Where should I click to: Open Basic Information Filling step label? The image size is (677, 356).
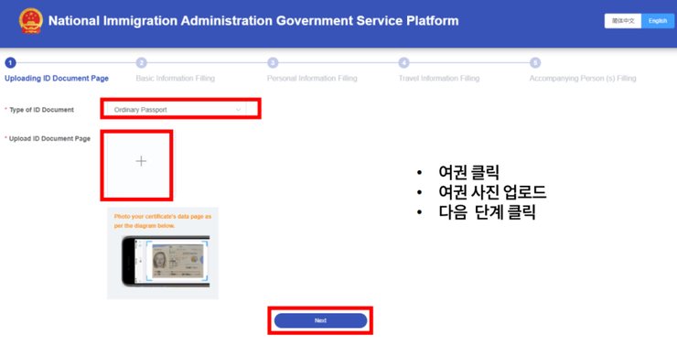tap(176, 78)
